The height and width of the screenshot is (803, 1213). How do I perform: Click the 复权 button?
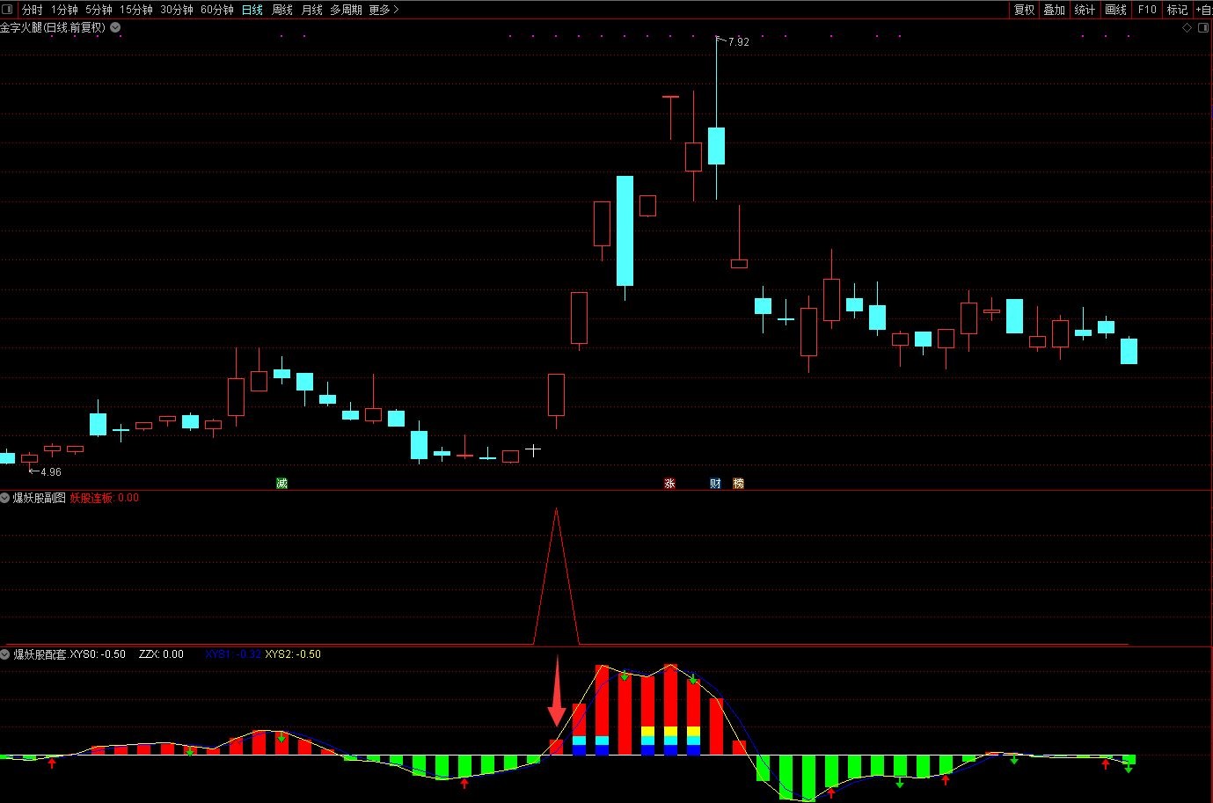[x=1024, y=10]
